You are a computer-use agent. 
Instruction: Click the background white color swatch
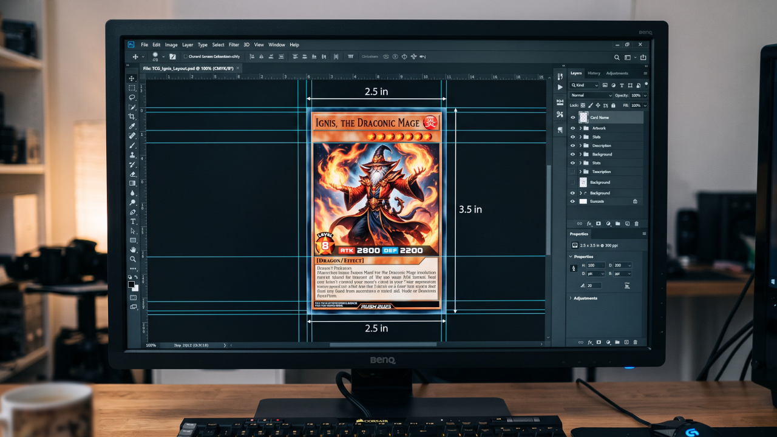134,288
